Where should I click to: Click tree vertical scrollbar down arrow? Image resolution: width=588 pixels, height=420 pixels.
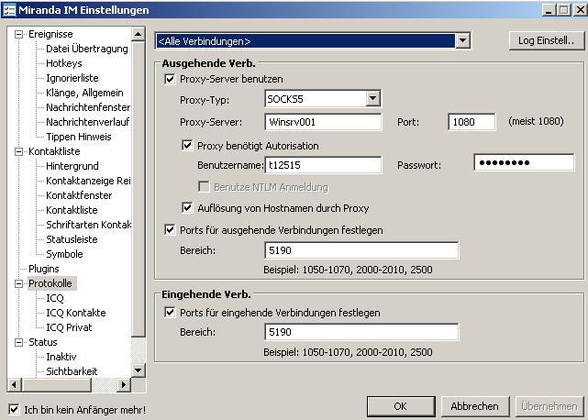point(138,370)
